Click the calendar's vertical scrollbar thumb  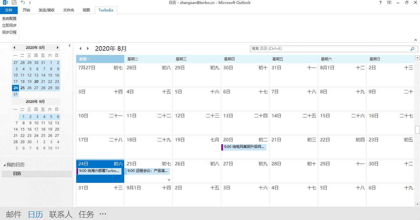pos(417,129)
